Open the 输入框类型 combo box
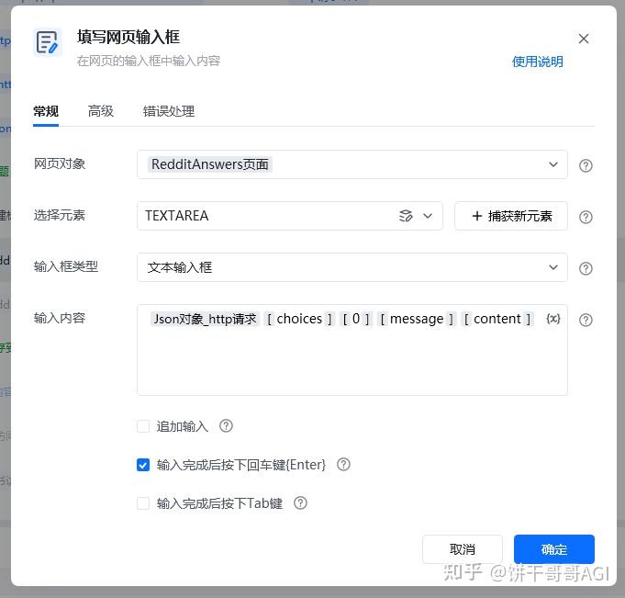The height and width of the screenshot is (598, 625). [x=352, y=267]
